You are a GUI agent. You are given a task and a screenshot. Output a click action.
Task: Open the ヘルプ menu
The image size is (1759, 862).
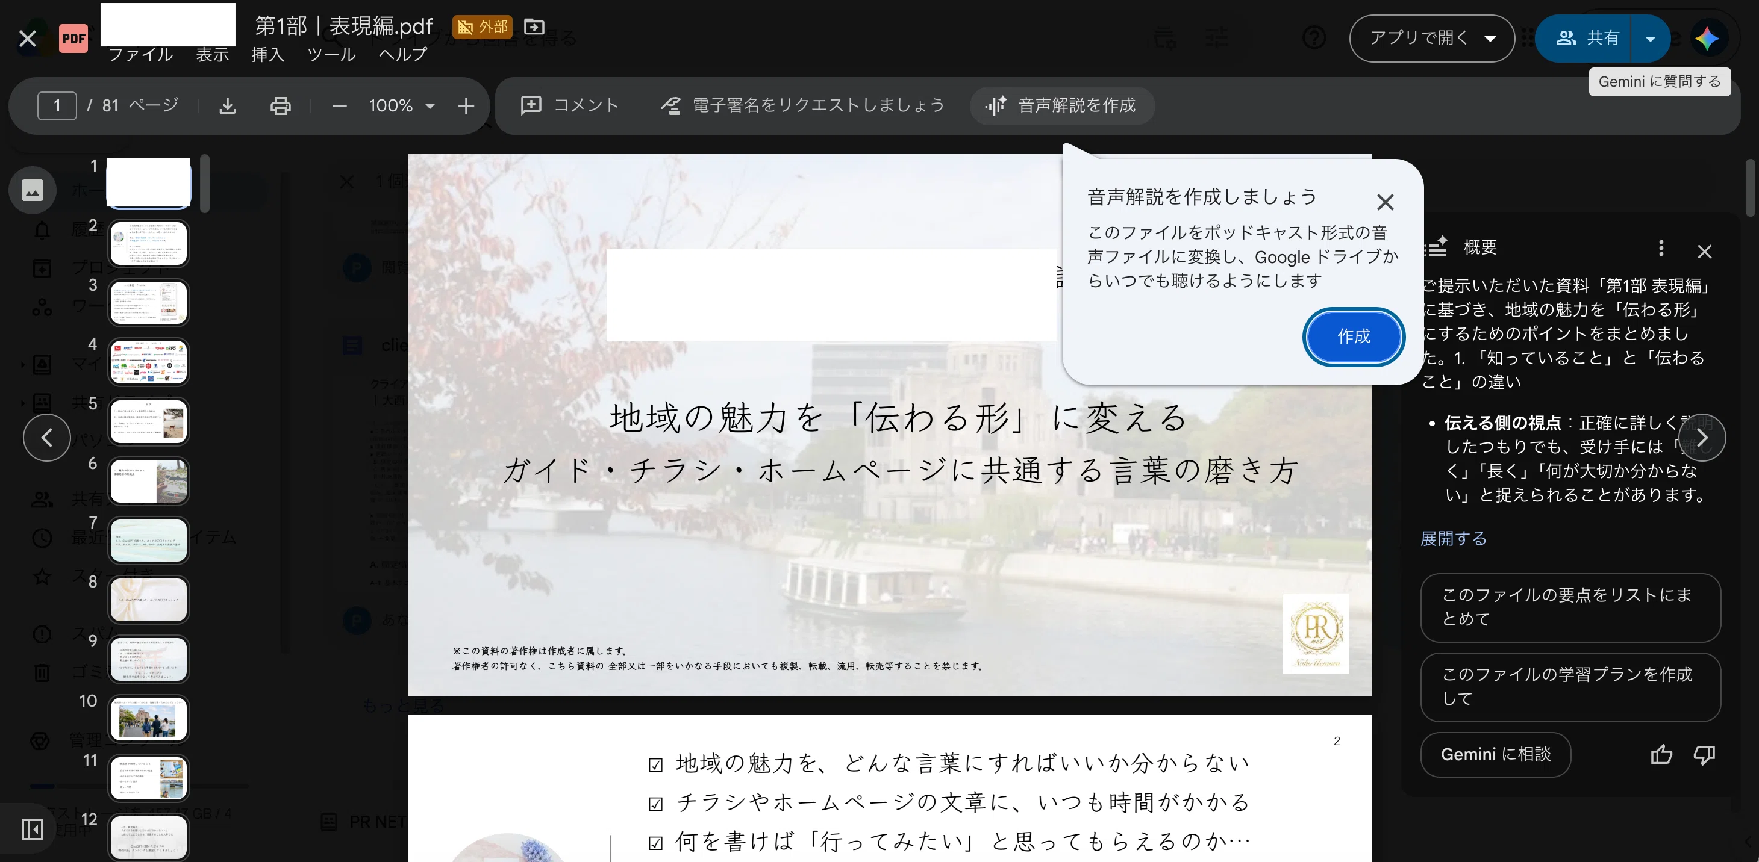tap(403, 54)
